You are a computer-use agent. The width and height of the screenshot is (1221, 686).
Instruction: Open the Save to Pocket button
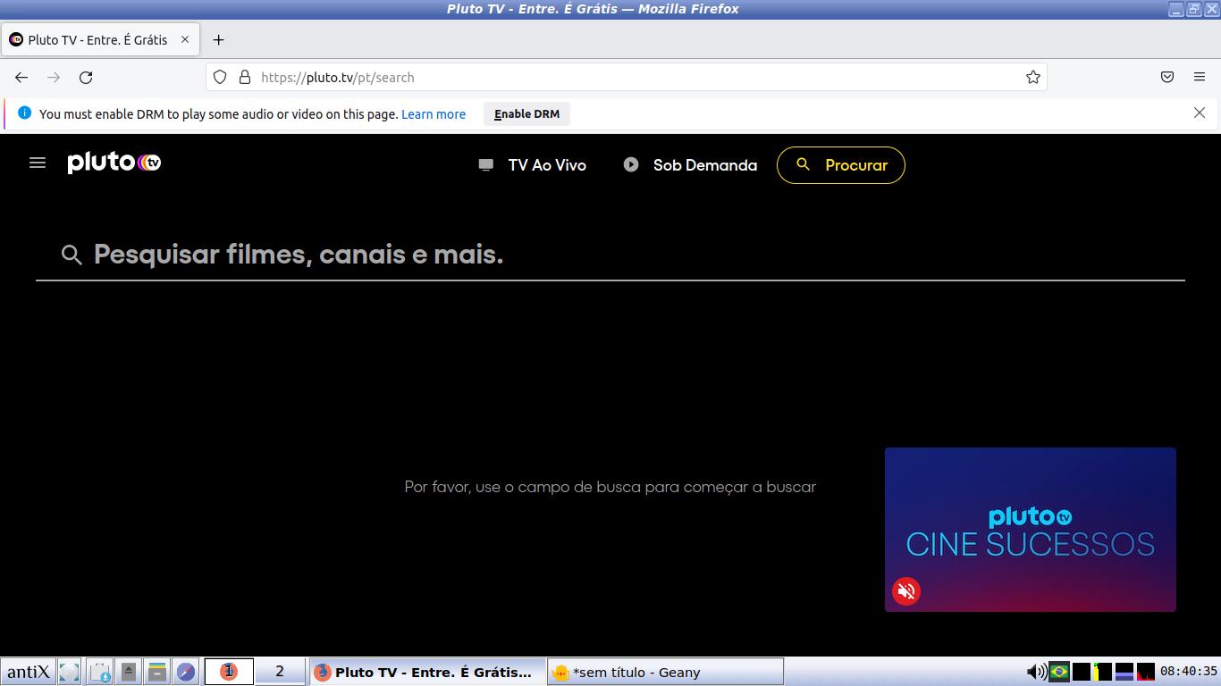[1167, 78]
